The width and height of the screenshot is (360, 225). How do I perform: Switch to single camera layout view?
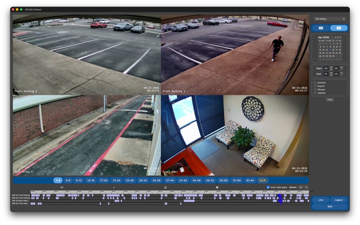tap(321, 28)
